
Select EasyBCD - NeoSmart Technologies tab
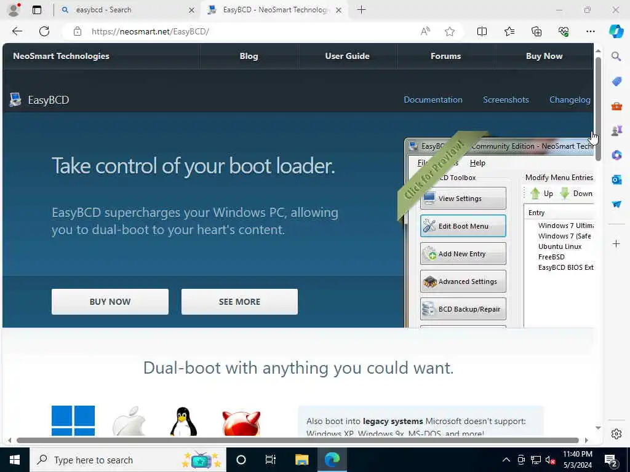point(275,10)
